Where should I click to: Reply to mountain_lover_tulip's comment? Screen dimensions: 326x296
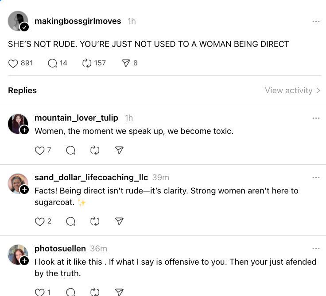(x=70, y=151)
